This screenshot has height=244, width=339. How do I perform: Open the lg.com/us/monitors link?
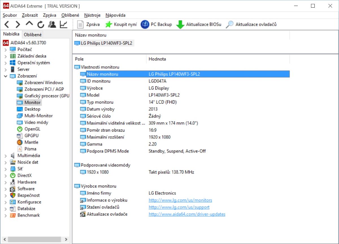(x=180, y=200)
